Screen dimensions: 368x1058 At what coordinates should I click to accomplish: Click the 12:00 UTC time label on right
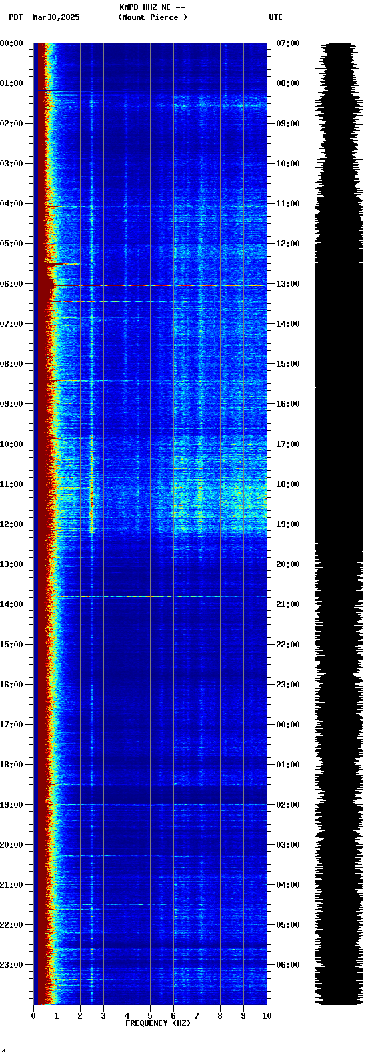tap(288, 244)
